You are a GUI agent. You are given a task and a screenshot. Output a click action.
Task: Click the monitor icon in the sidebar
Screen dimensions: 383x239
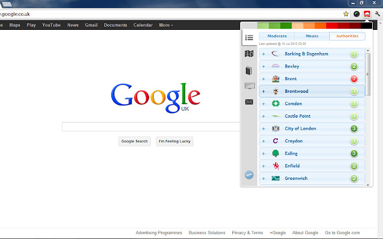click(249, 86)
